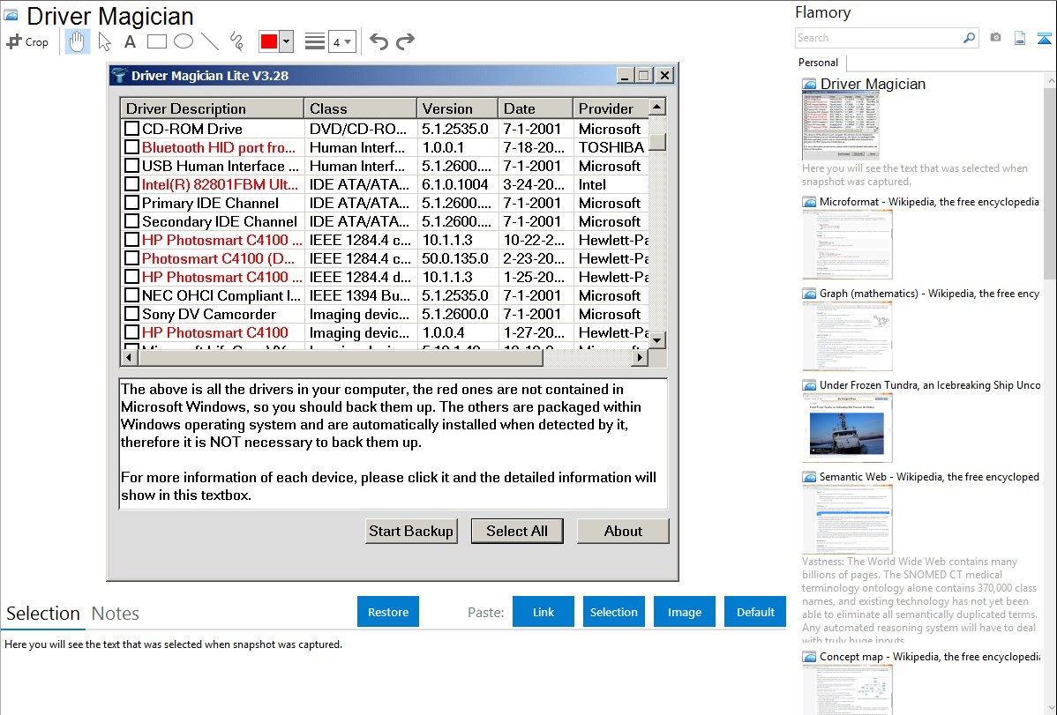Image resolution: width=1057 pixels, height=715 pixels.
Task: Check the Primary IDE Channel box
Action: coord(132,202)
